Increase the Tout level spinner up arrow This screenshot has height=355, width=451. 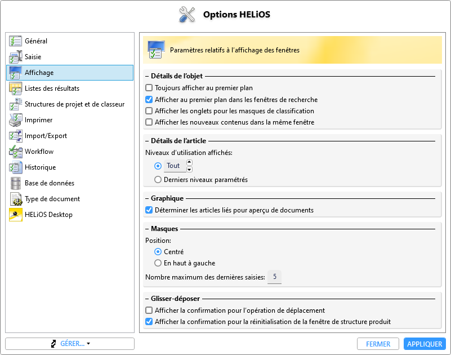pos(189,163)
